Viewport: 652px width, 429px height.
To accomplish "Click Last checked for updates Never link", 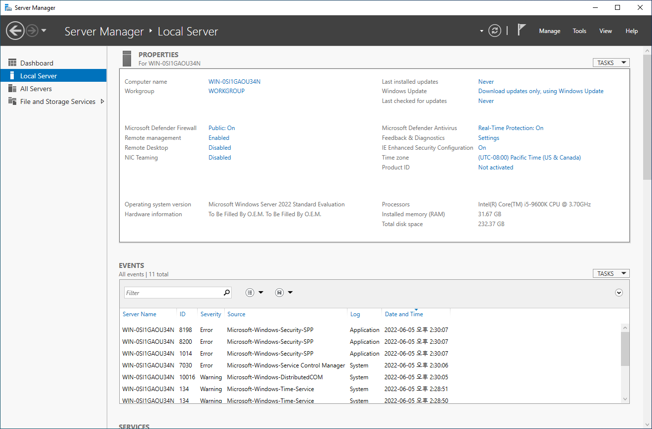I will point(486,101).
